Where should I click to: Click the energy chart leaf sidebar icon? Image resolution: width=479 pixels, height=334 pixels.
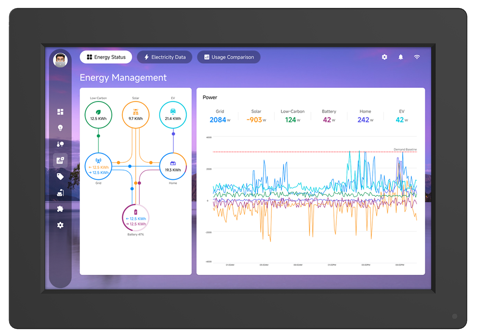click(x=60, y=160)
